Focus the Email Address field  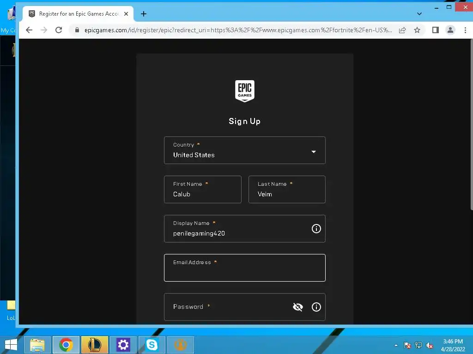[245, 268]
